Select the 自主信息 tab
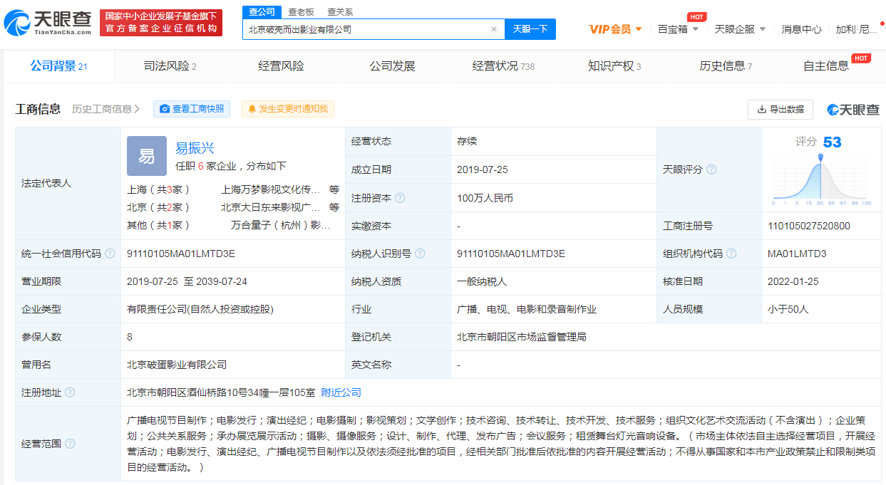This screenshot has width=886, height=485. (826, 66)
